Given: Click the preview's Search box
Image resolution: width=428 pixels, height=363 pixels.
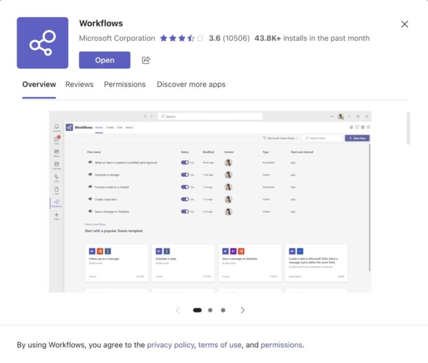Looking at the screenshot, I should point(210,116).
